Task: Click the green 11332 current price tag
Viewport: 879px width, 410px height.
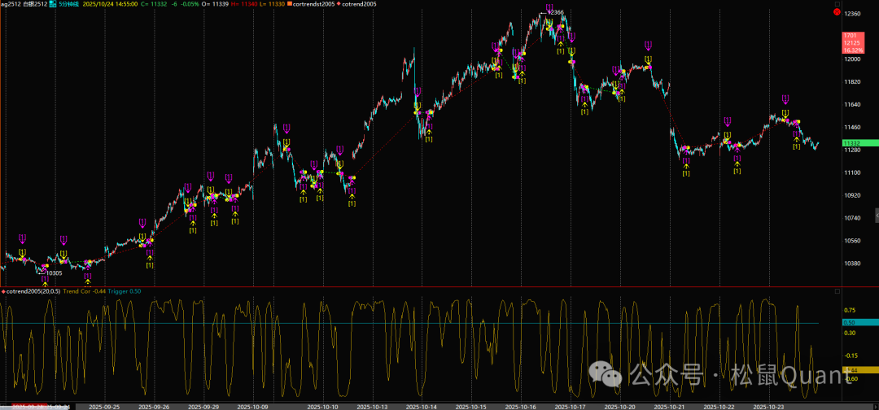Action: click(x=852, y=143)
